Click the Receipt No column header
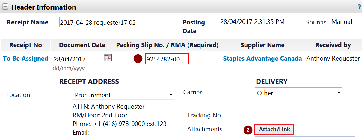The height and width of the screenshot is (137, 362). [25, 45]
